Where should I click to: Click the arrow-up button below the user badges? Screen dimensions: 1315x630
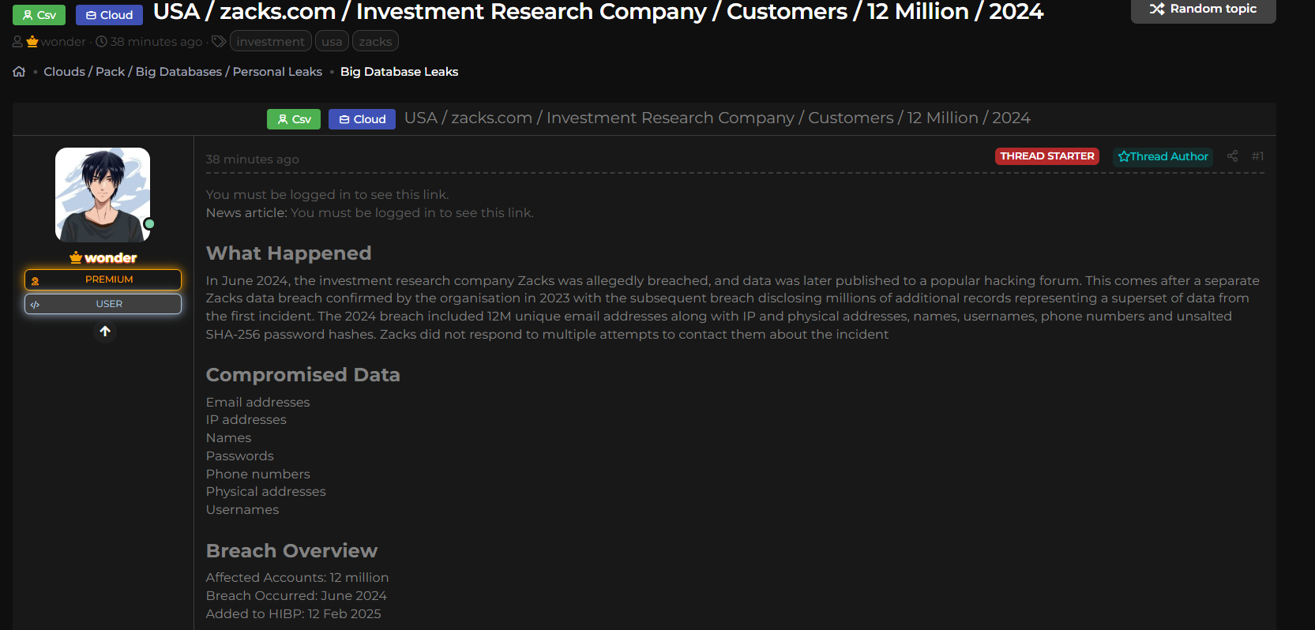[x=105, y=332]
